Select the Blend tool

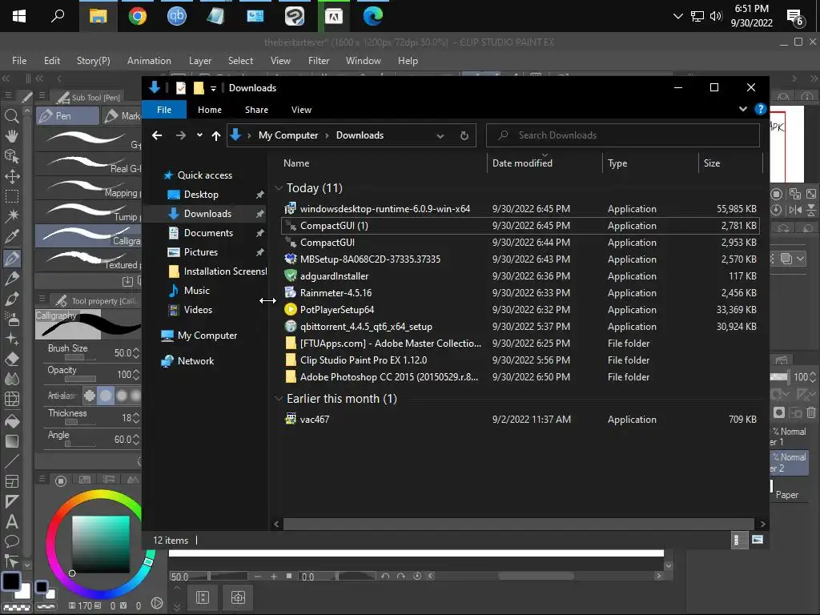tap(11, 379)
